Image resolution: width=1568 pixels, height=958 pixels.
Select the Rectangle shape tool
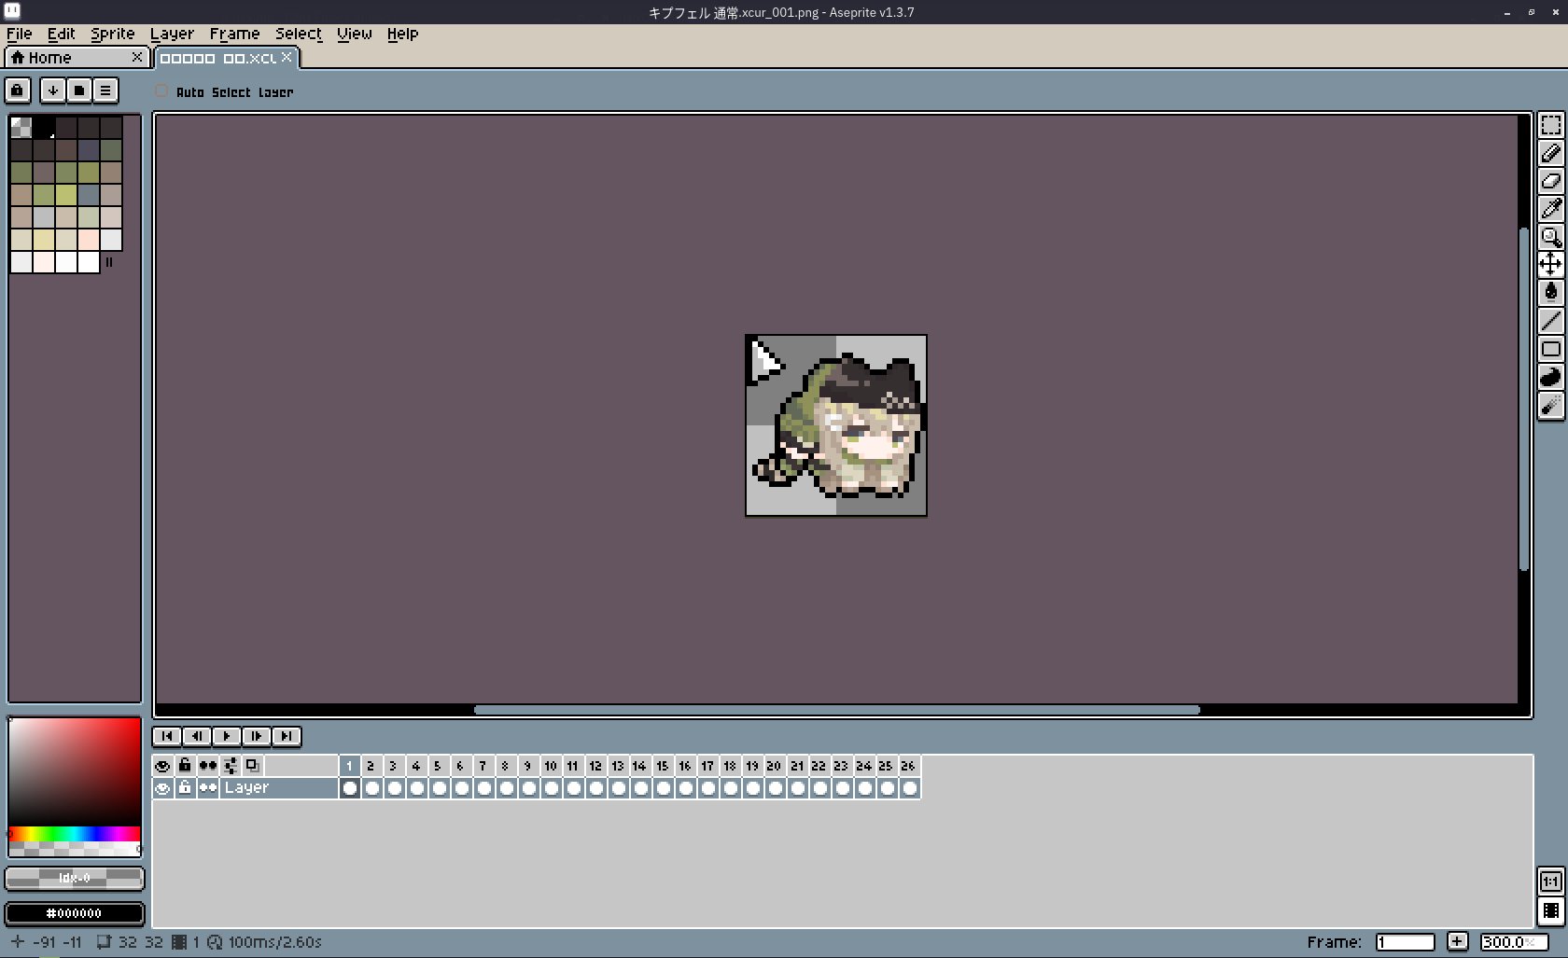tap(1550, 349)
